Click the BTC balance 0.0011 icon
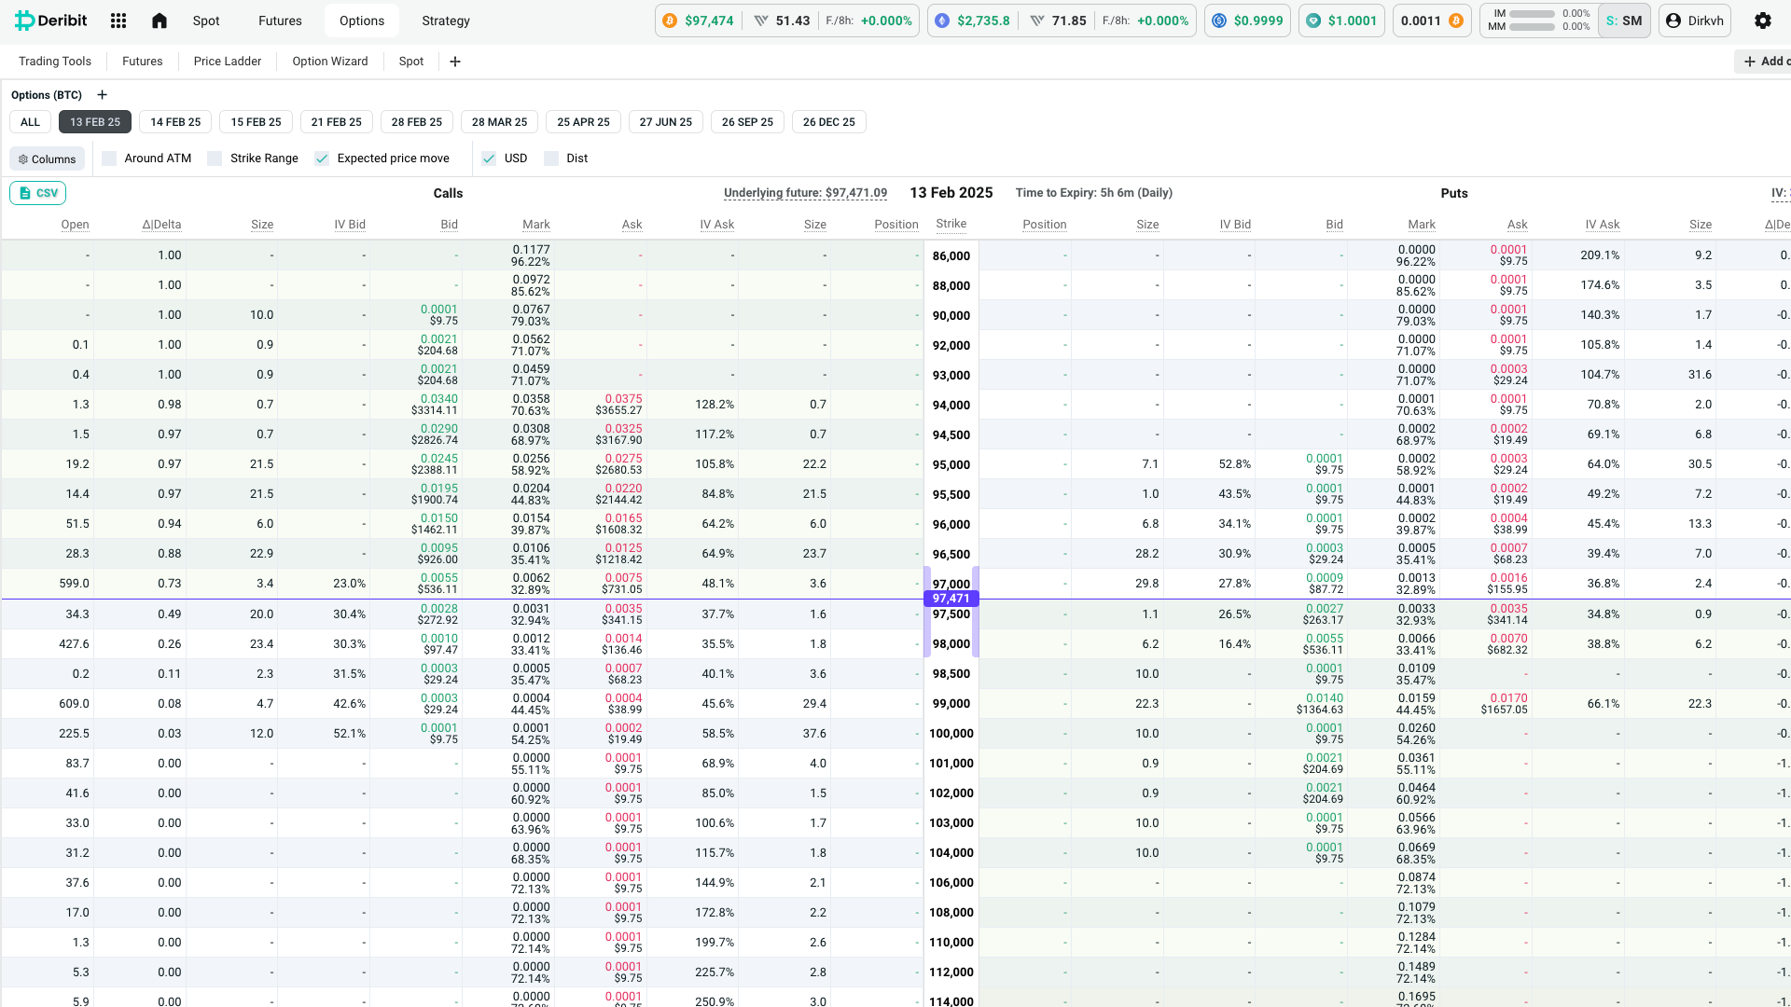The image size is (1791, 1007). (x=1456, y=21)
